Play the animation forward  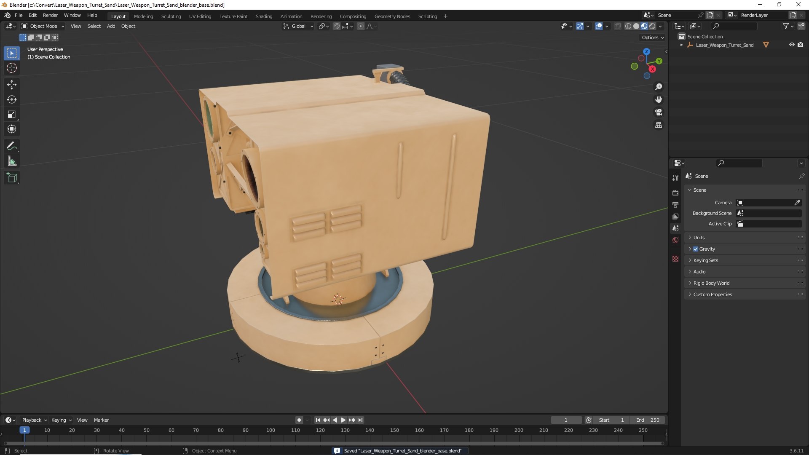[x=343, y=420]
